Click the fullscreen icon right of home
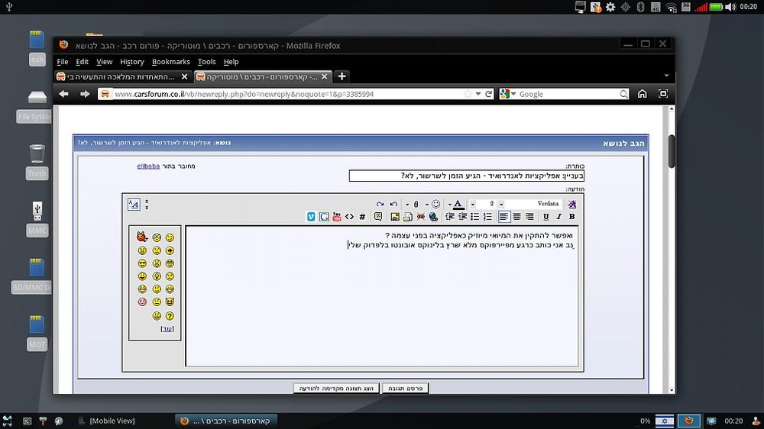Screen dimensions: 764x429 click(x=663, y=94)
